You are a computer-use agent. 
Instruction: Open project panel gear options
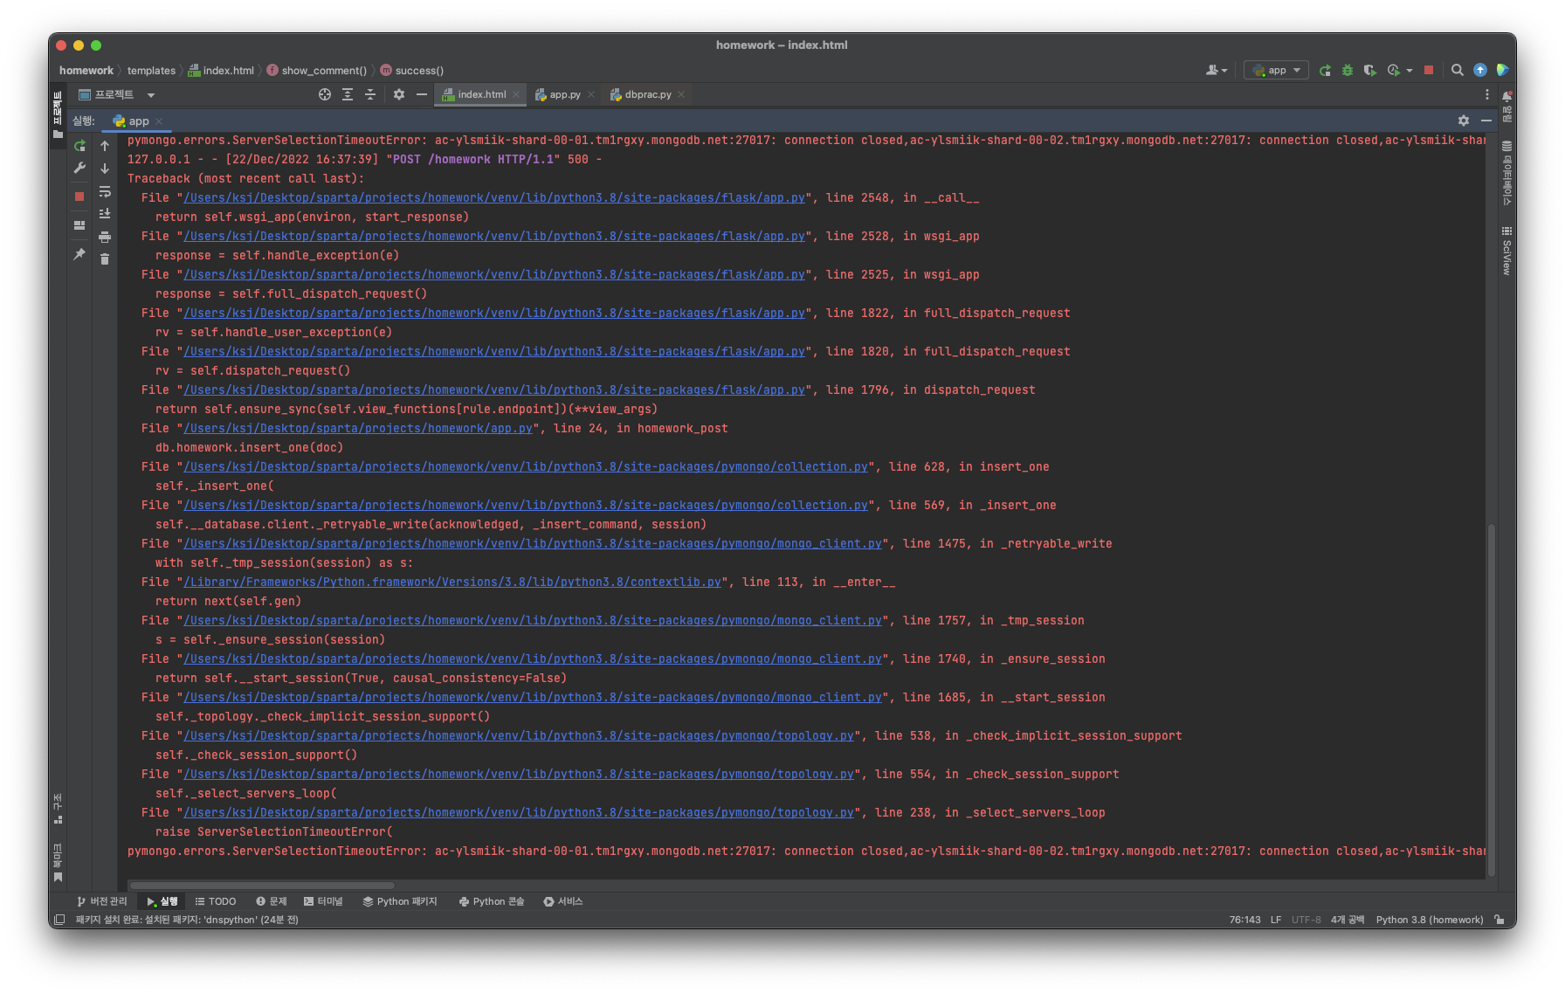(399, 94)
